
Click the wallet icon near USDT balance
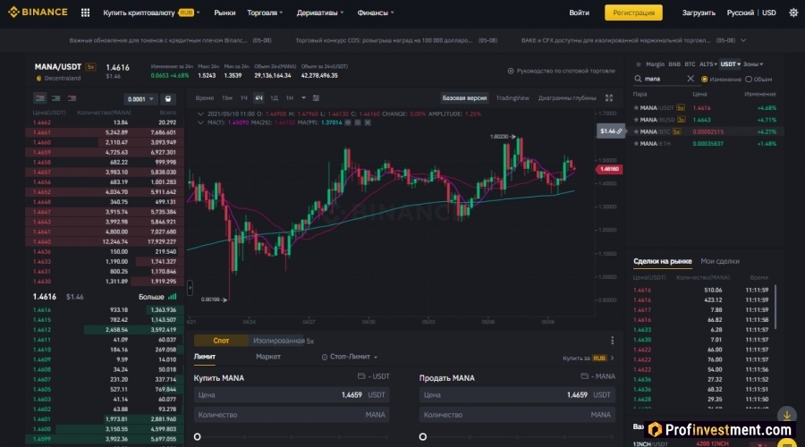click(361, 376)
